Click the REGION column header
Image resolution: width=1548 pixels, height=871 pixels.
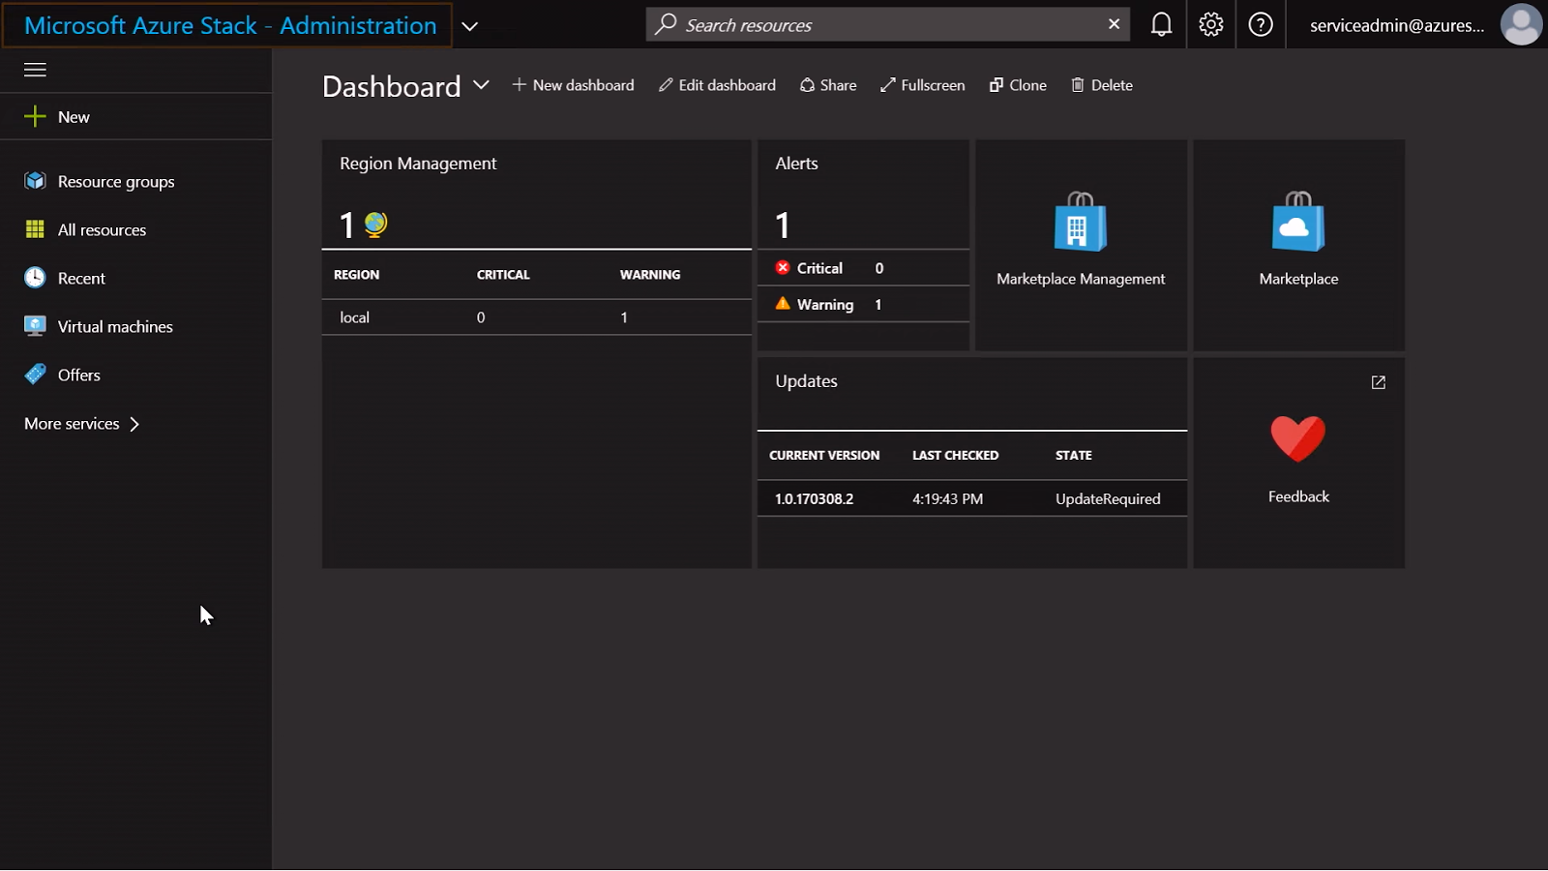pos(356,275)
